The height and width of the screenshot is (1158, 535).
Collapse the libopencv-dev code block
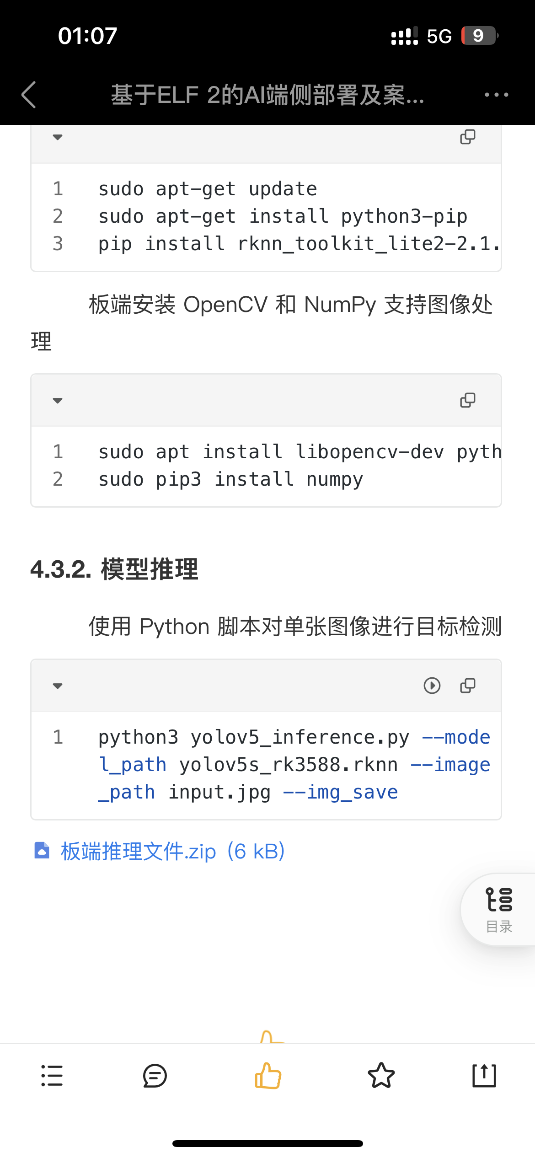point(58,401)
